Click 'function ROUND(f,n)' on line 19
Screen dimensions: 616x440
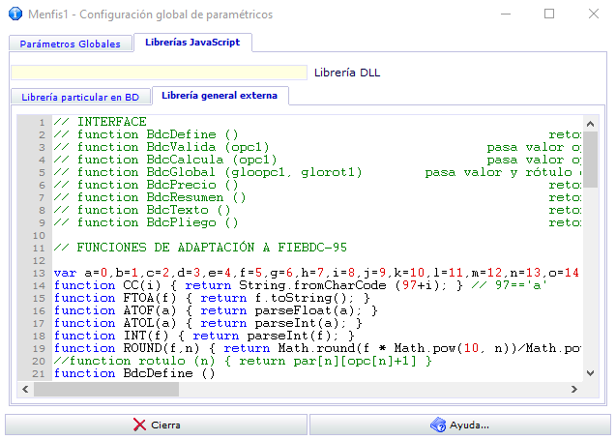coord(127,348)
